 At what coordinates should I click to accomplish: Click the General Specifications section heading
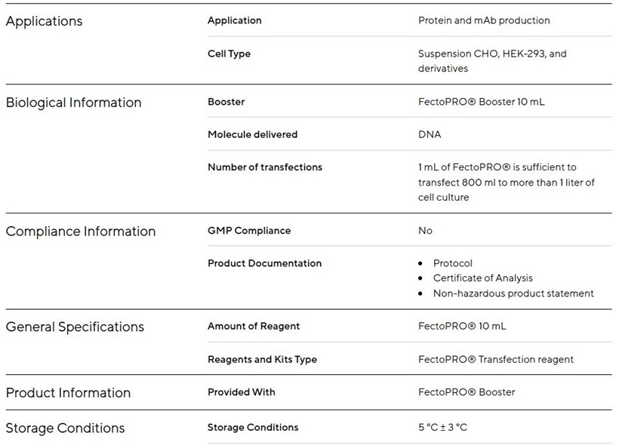pos(75,327)
